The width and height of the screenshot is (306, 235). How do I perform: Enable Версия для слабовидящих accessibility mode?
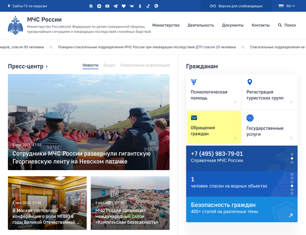[236, 6]
